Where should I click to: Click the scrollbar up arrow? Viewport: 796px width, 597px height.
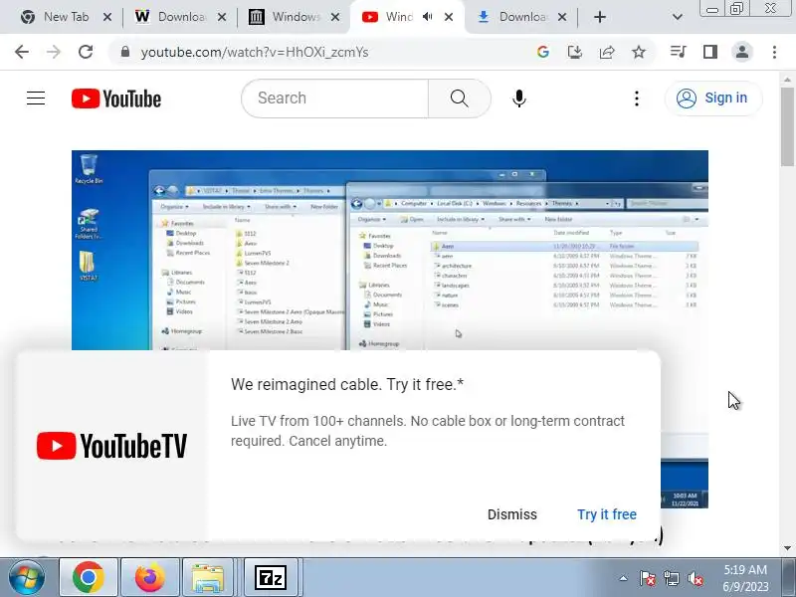[787, 80]
